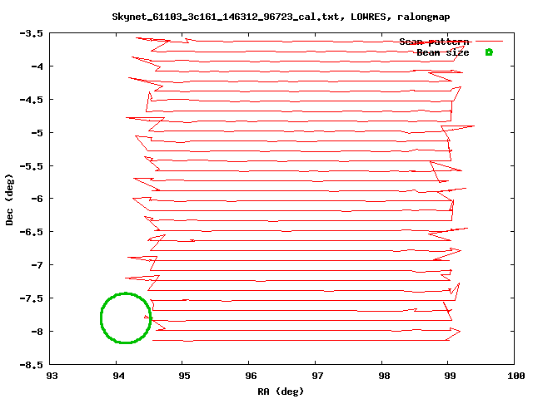Click the -7 tick on the Dec axis
This screenshot has height=399, width=533.
(37, 265)
